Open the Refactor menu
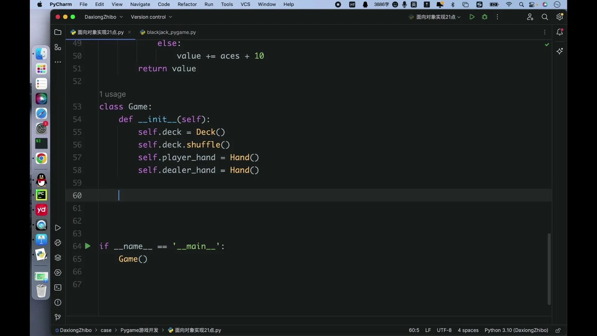This screenshot has width=597, height=336. [187, 4]
